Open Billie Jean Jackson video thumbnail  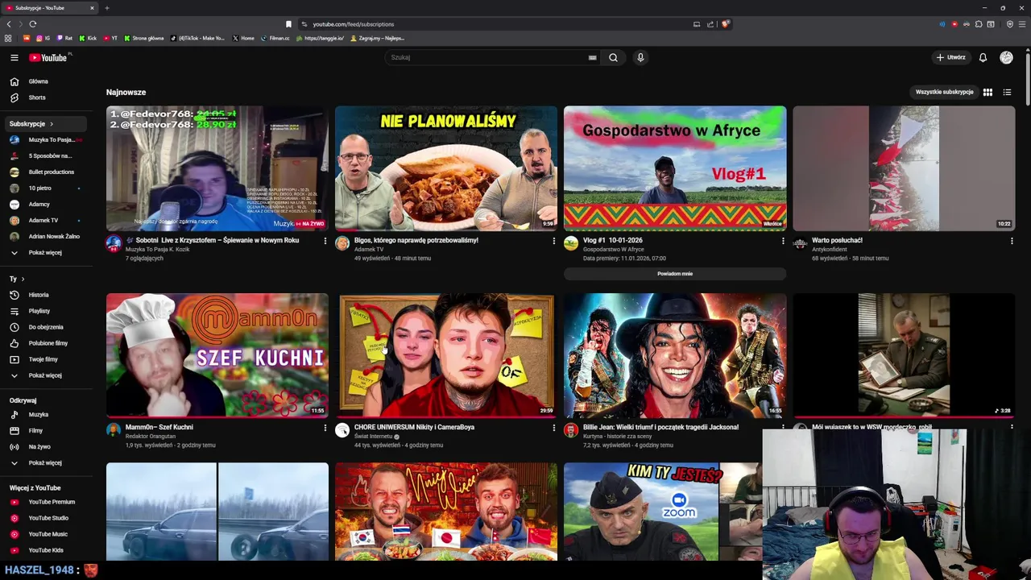[x=675, y=355]
